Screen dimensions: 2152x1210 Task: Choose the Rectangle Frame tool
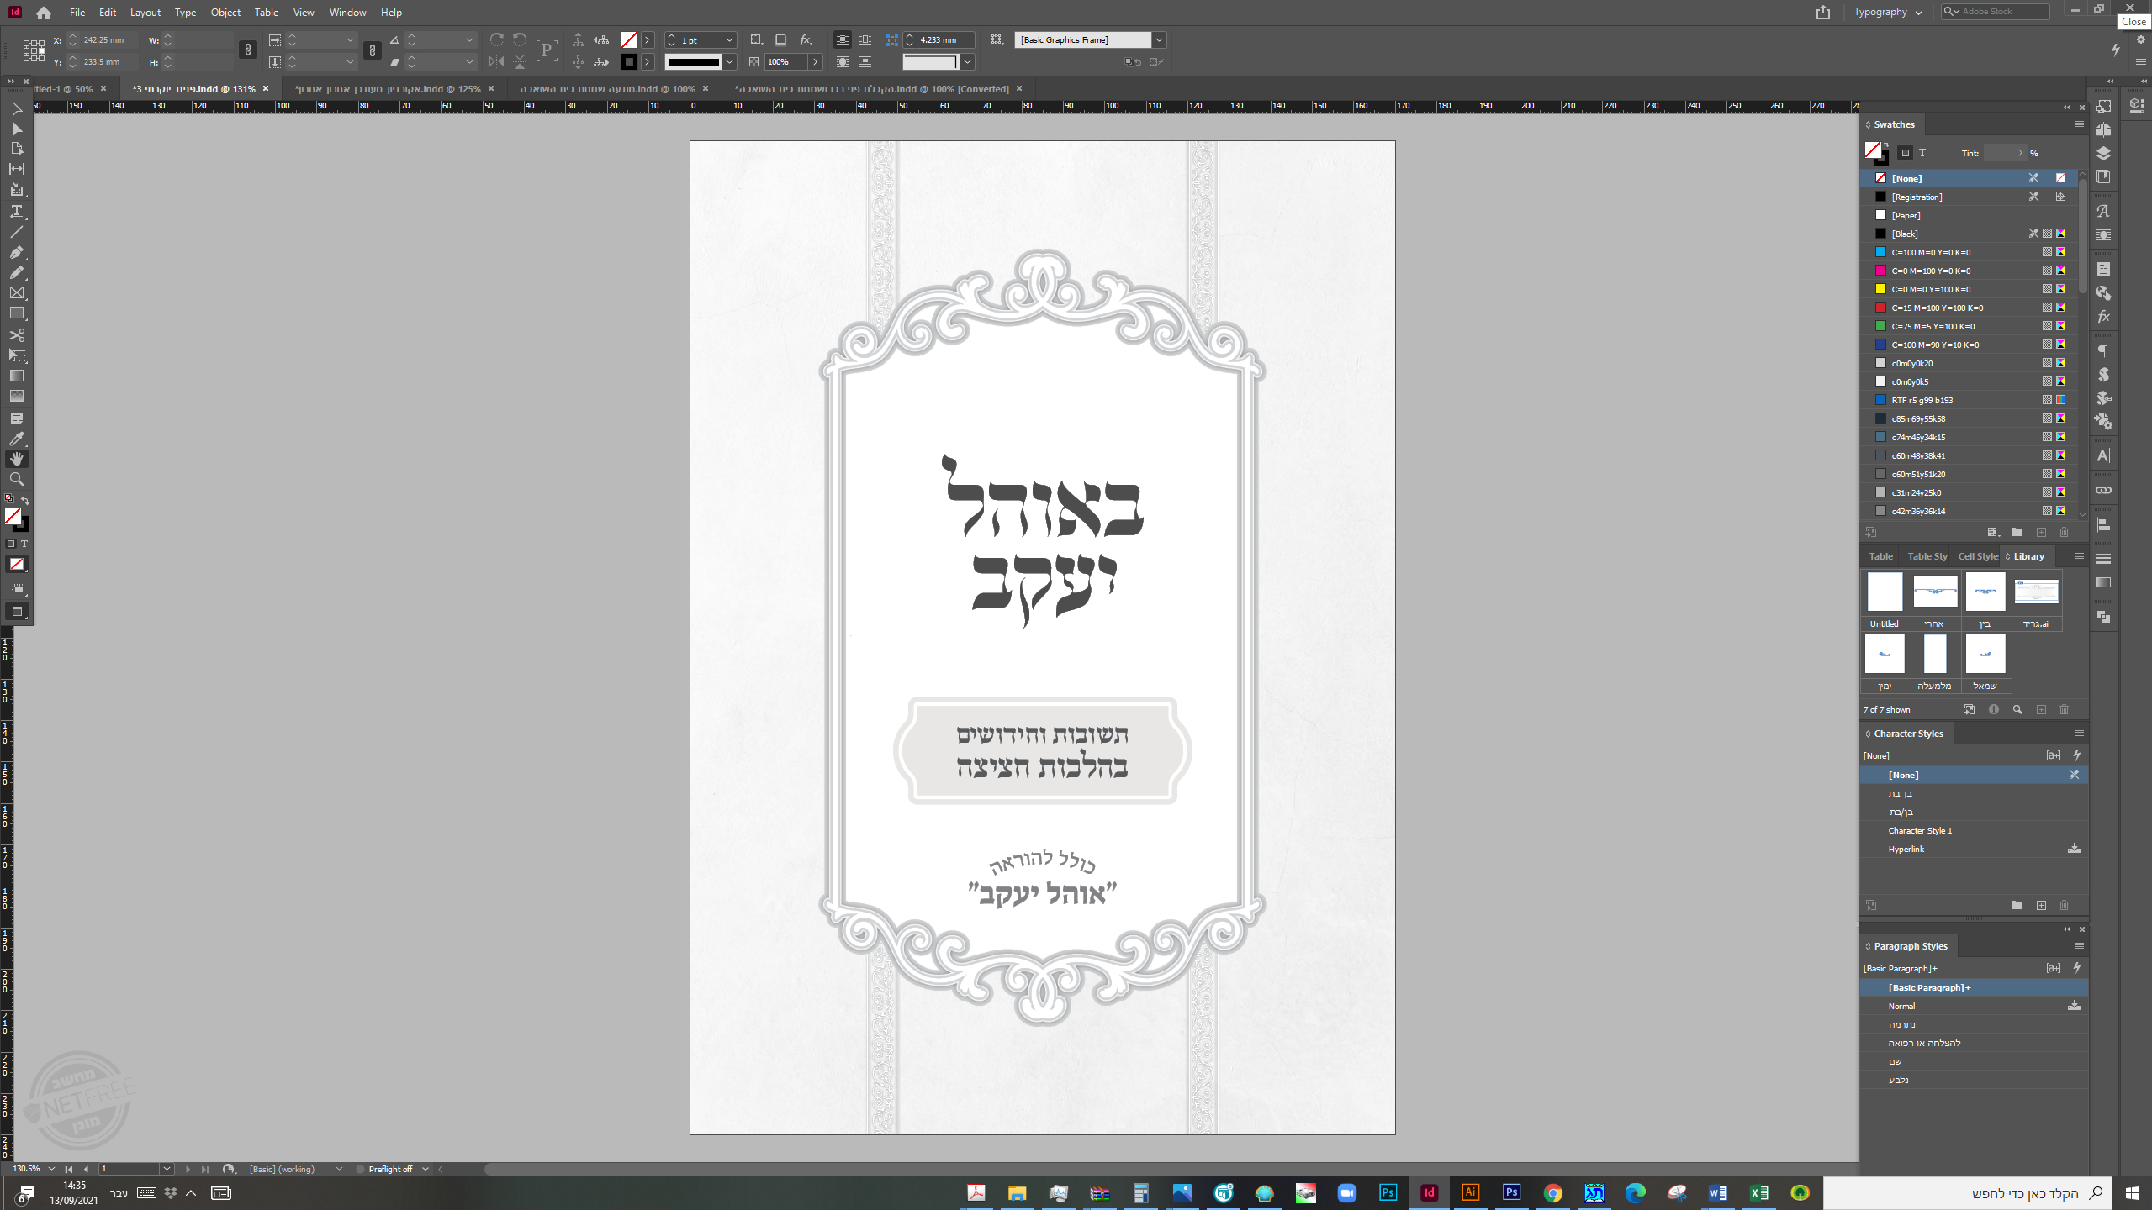click(16, 292)
